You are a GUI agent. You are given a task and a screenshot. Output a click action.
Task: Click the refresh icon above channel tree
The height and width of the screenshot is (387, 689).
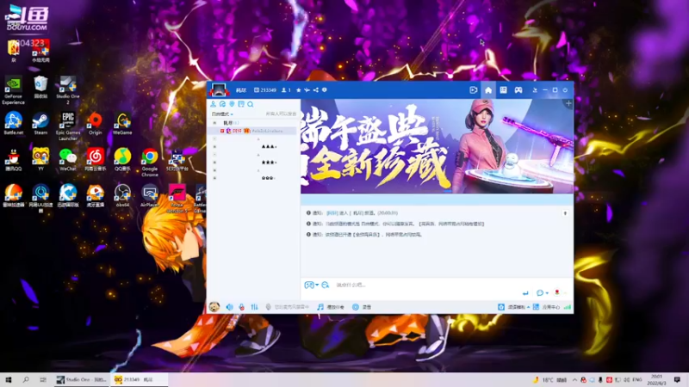coord(222,104)
